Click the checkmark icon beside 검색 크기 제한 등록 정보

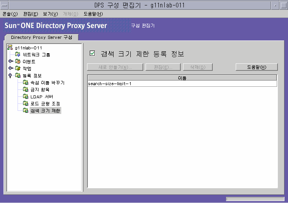92,53
